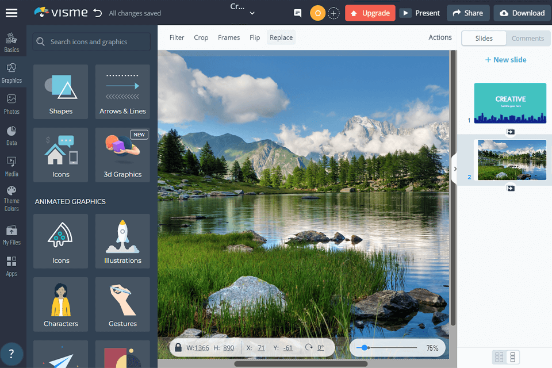Toggle the aspect ratio lock icon

click(x=178, y=347)
